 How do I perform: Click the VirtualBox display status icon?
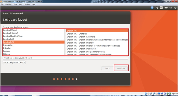[x=159, y=94]
